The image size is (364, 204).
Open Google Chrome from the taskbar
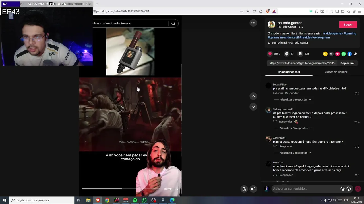107,200
